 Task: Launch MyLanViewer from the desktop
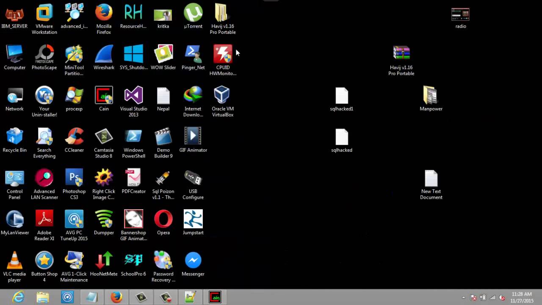pyautogui.click(x=14, y=223)
